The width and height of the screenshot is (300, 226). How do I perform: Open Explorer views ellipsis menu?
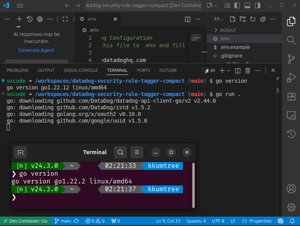coord(273,19)
